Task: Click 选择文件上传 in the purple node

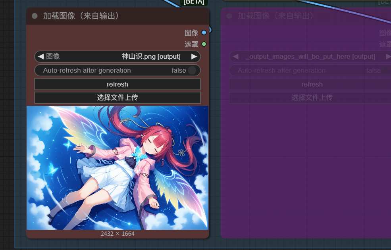Action: [312, 98]
